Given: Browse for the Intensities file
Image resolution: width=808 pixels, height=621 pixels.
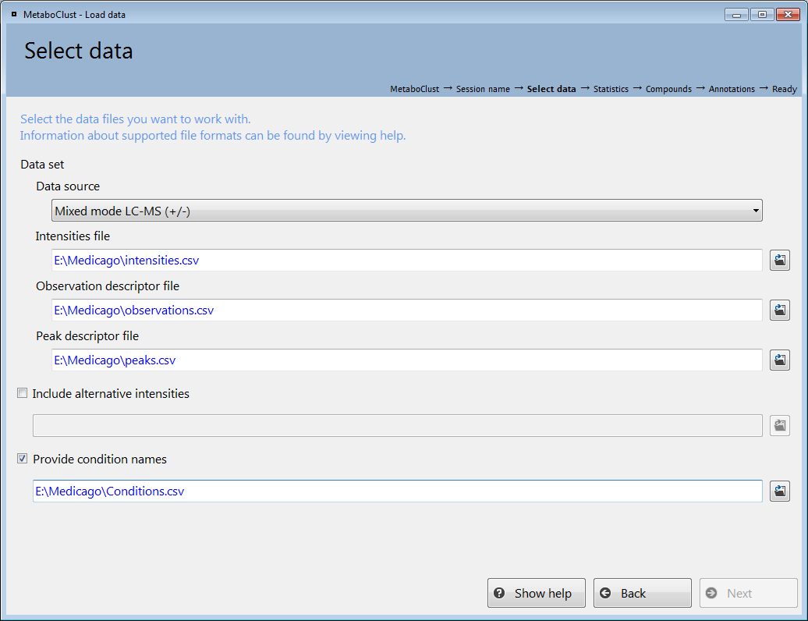Looking at the screenshot, I should (780, 261).
